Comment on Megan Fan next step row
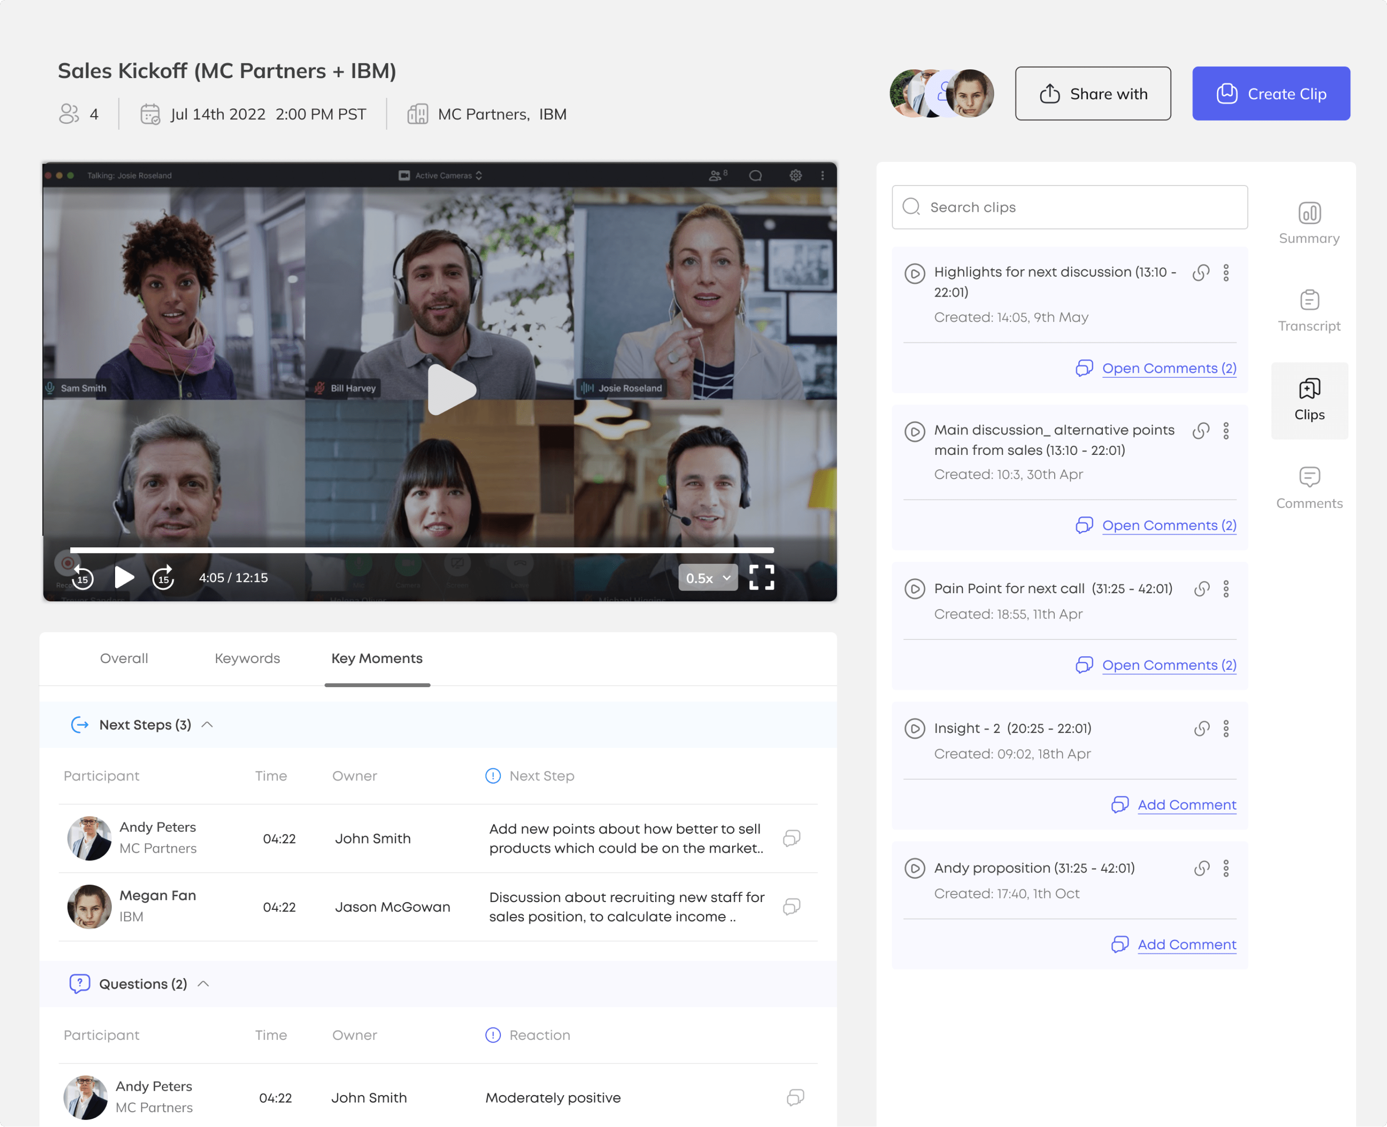The image size is (1387, 1127). (791, 906)
